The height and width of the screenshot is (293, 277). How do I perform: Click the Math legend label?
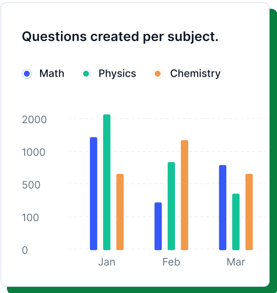point(52,74)
